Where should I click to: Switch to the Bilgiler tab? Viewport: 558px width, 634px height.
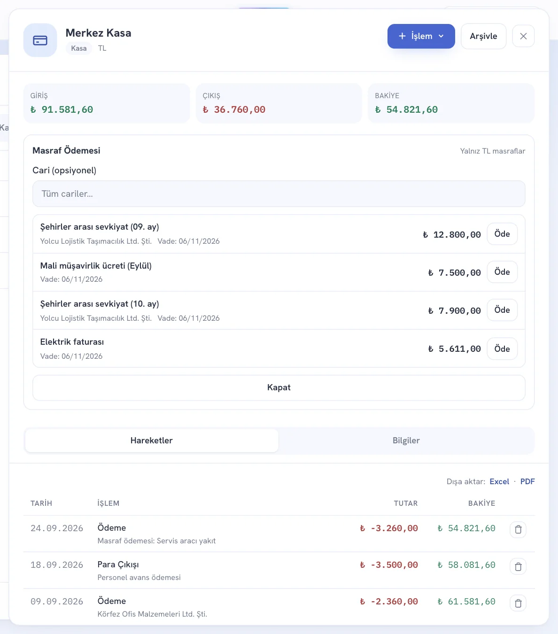click(406, 441)
